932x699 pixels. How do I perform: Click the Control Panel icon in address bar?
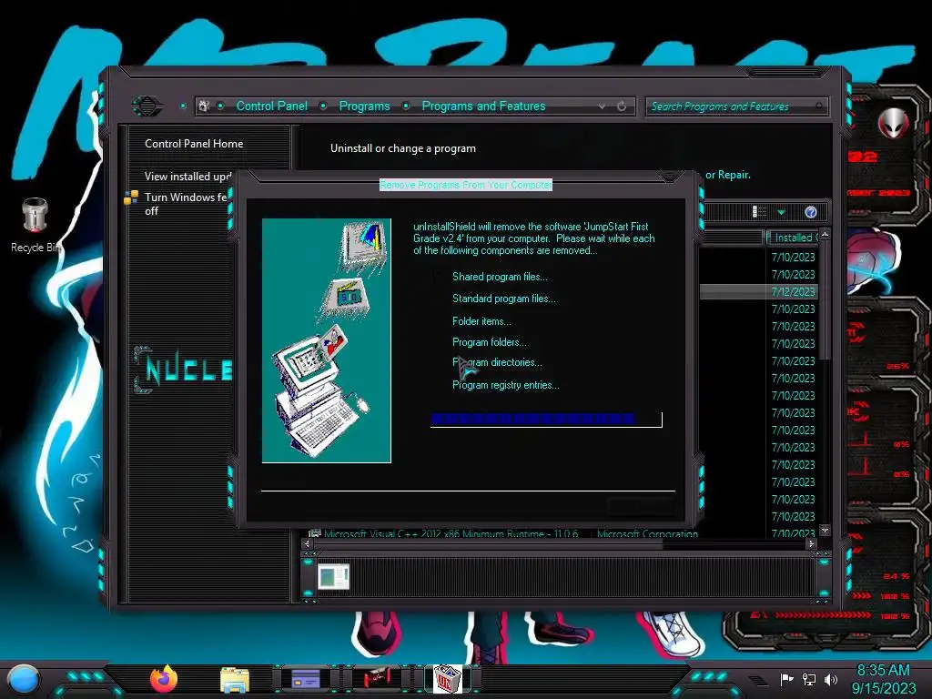(204, 106)
